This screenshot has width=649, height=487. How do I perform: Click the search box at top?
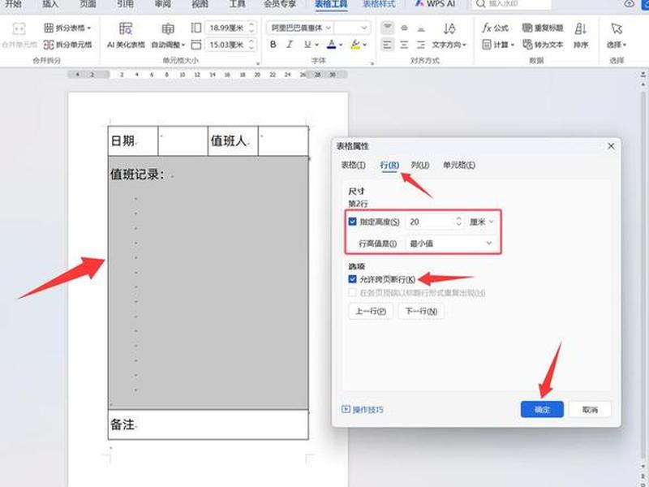511,4
